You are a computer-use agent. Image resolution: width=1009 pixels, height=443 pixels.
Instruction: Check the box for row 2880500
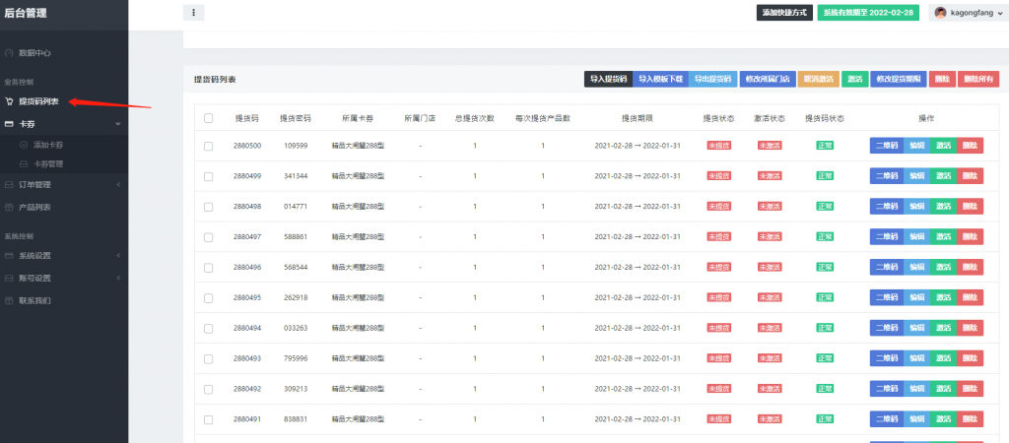point(208,146)
